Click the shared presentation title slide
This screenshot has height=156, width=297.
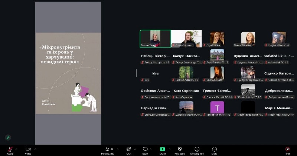(68, 73)
